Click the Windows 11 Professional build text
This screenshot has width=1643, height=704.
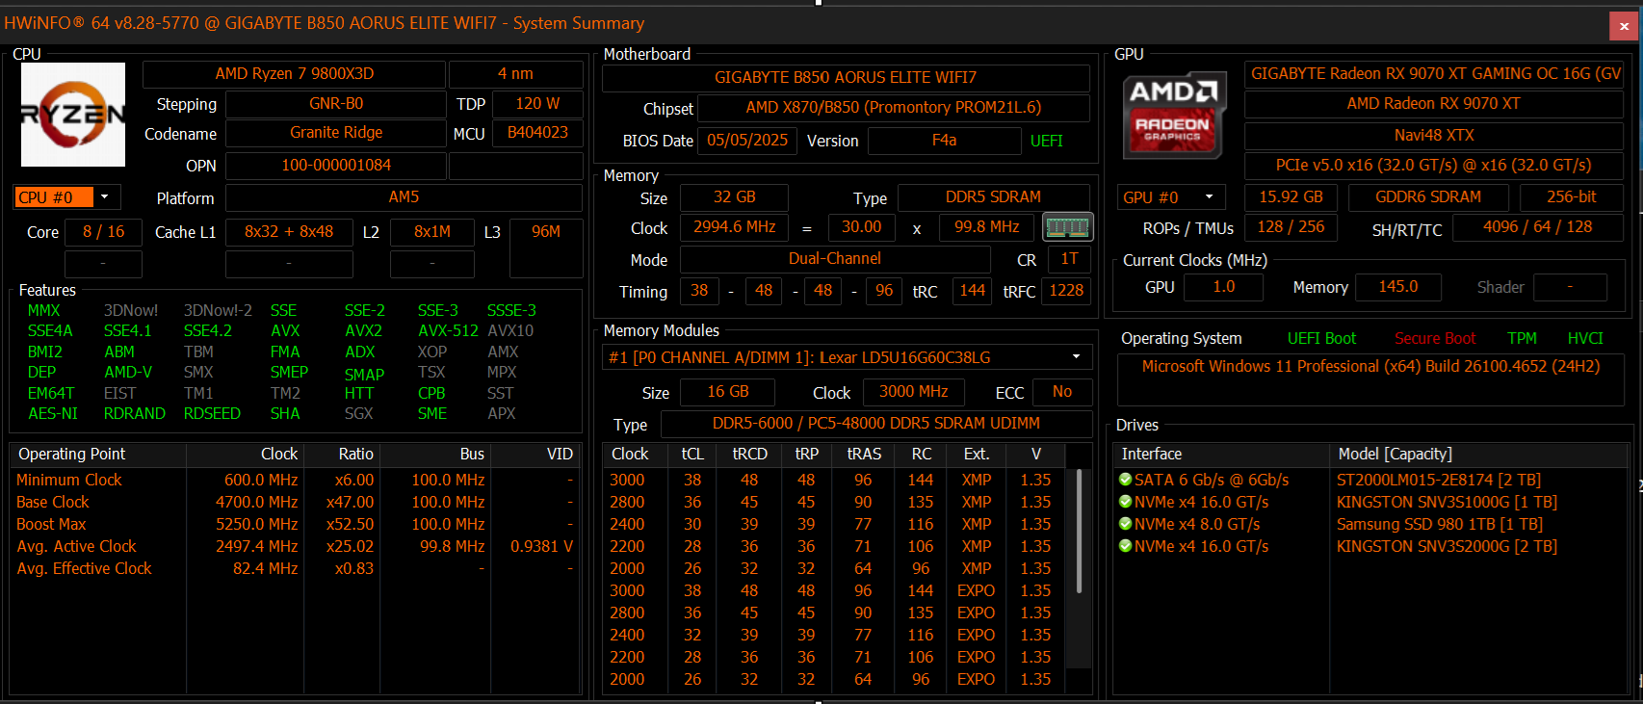pos(1370,367)
